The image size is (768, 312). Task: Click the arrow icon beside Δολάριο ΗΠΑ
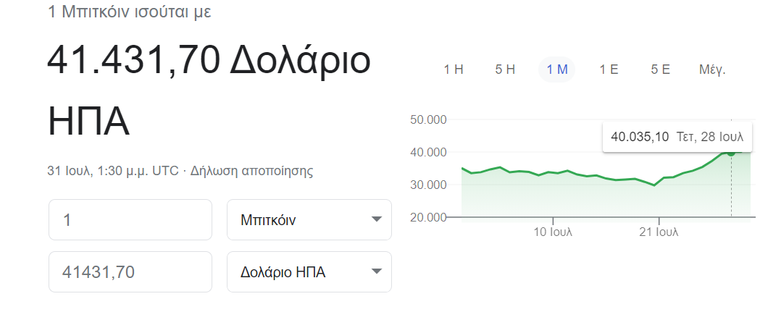pyautogui.click(x=376, y=271)
